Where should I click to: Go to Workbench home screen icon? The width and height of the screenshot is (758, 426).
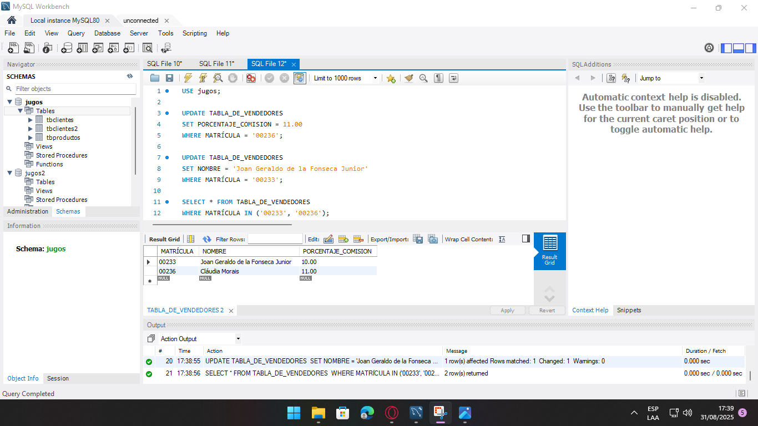coord(12,20)
